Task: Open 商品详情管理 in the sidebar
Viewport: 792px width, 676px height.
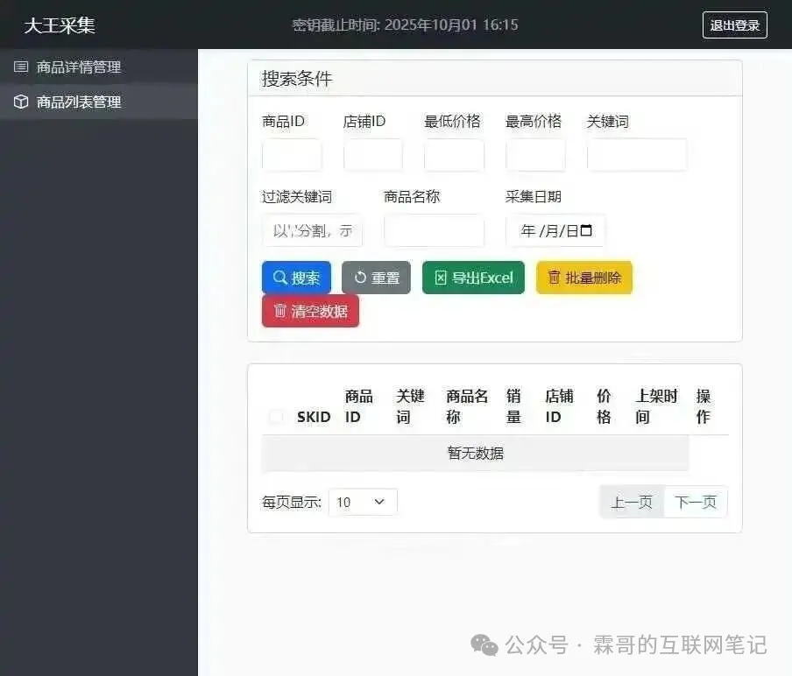Action: tap(79, 67)
